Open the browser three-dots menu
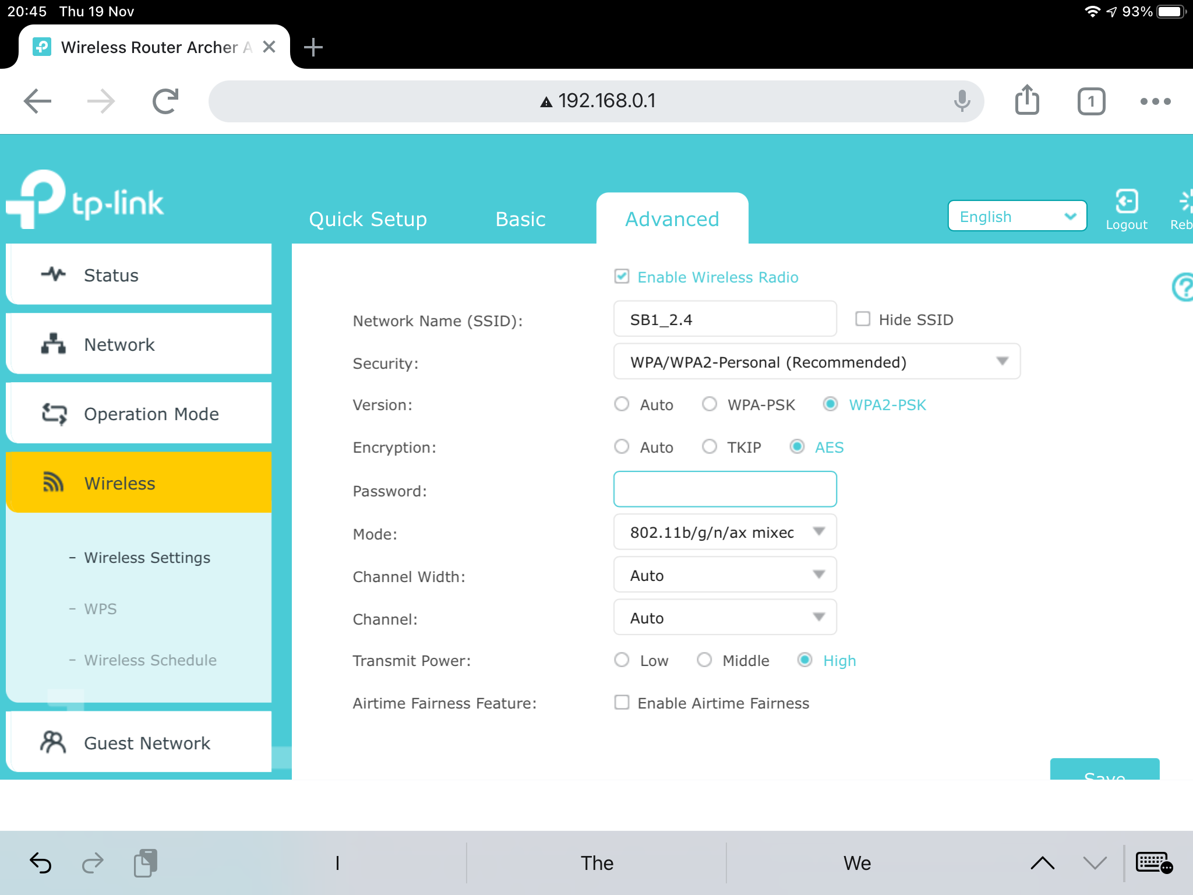Screen dimensions: 1193x895 pos(1155,101)
